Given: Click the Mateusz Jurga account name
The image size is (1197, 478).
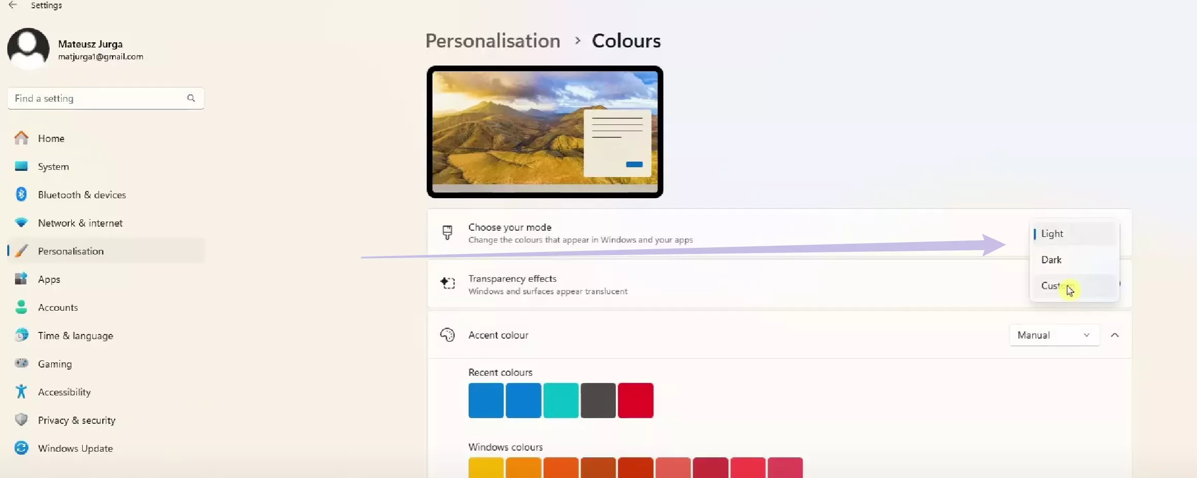Looking at the screenshot, I should click(x=90, y=44).
